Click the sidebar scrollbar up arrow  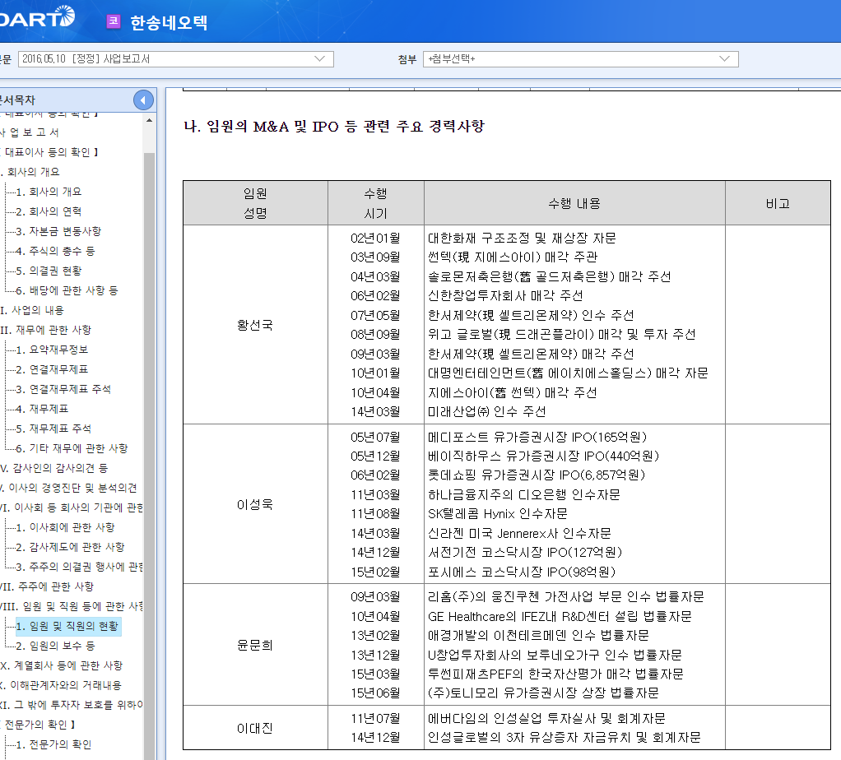click(149, 119)
